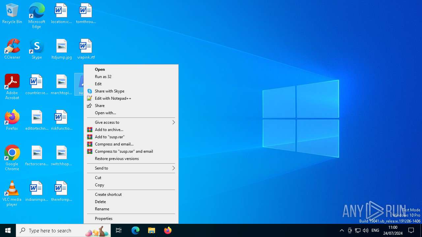422x237 pixels.
Task: Choose Rename in the context menu
Action: coord(131,209)
